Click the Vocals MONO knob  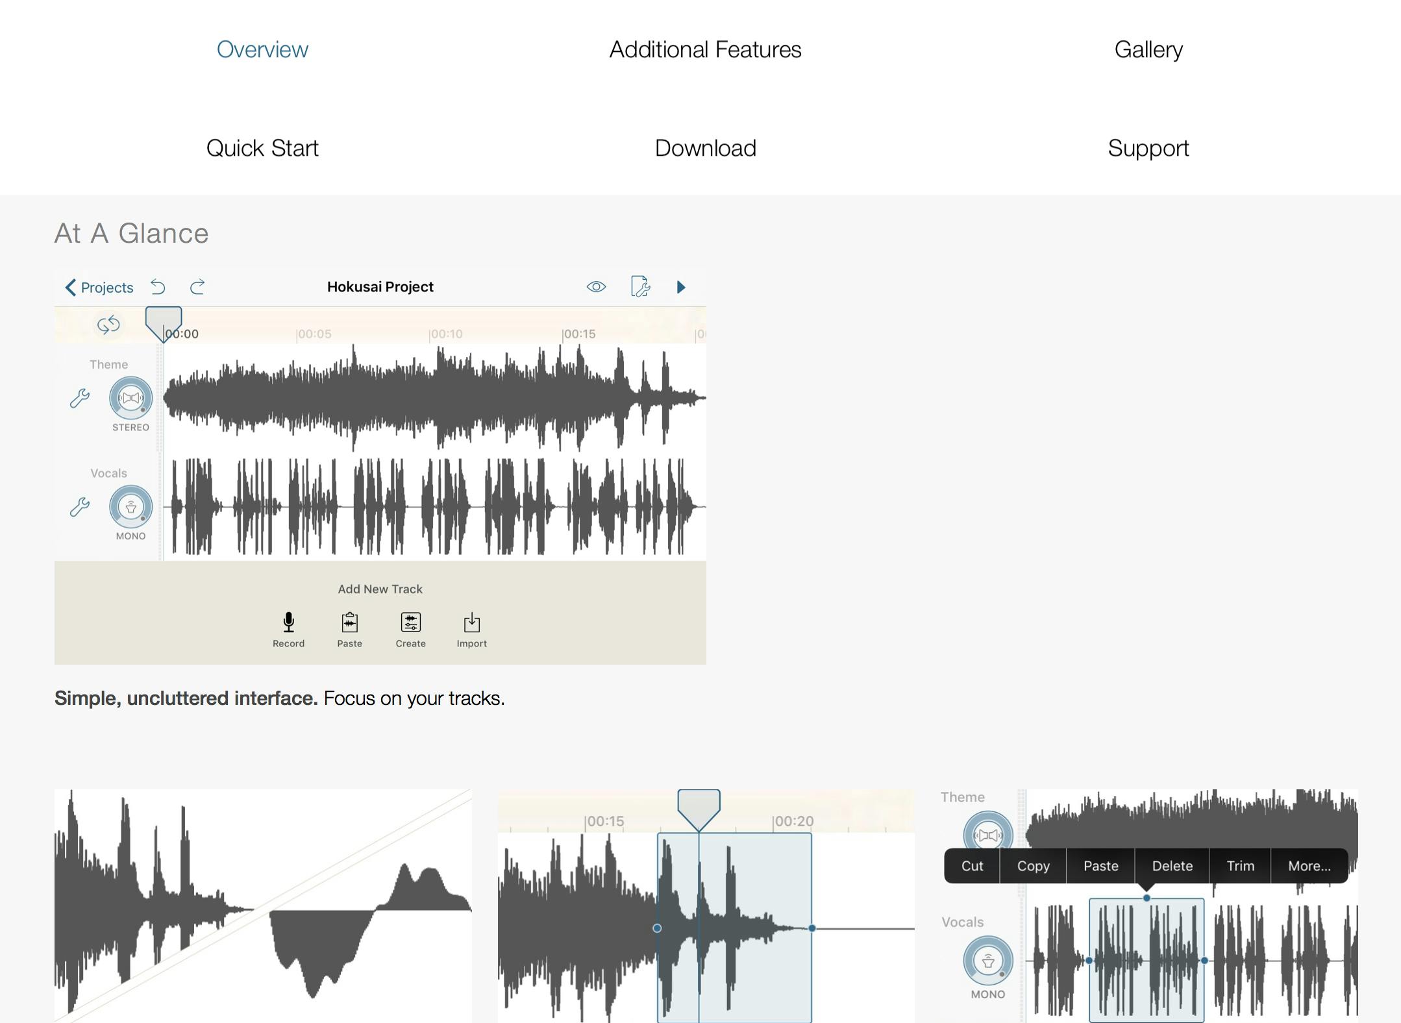point(130,507)
